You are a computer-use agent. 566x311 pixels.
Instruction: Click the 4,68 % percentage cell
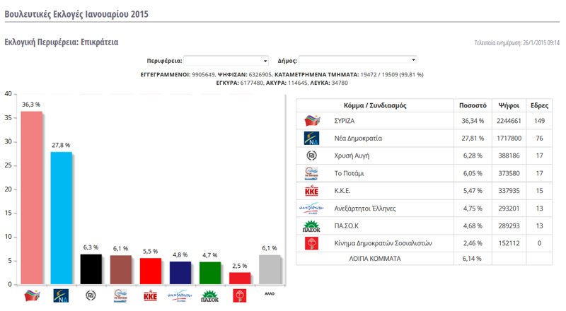473,226
